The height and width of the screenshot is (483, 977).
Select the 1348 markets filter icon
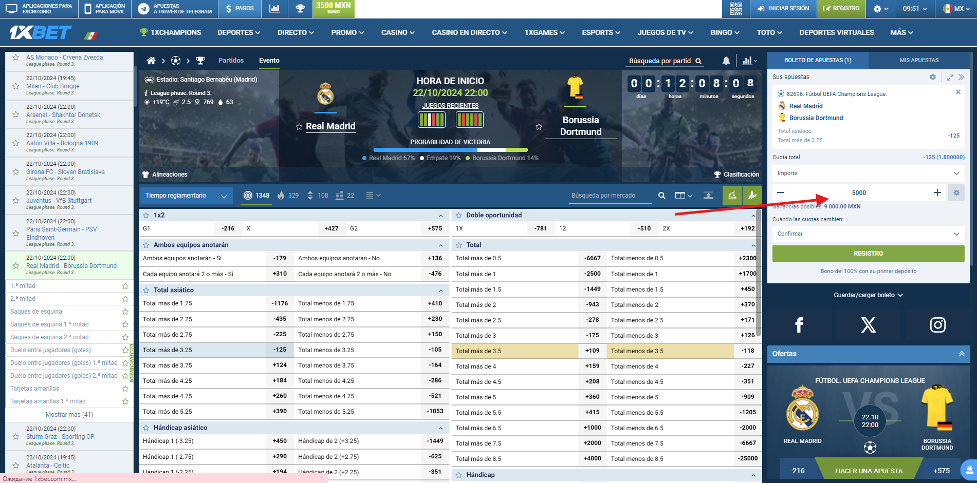point(256,196)
